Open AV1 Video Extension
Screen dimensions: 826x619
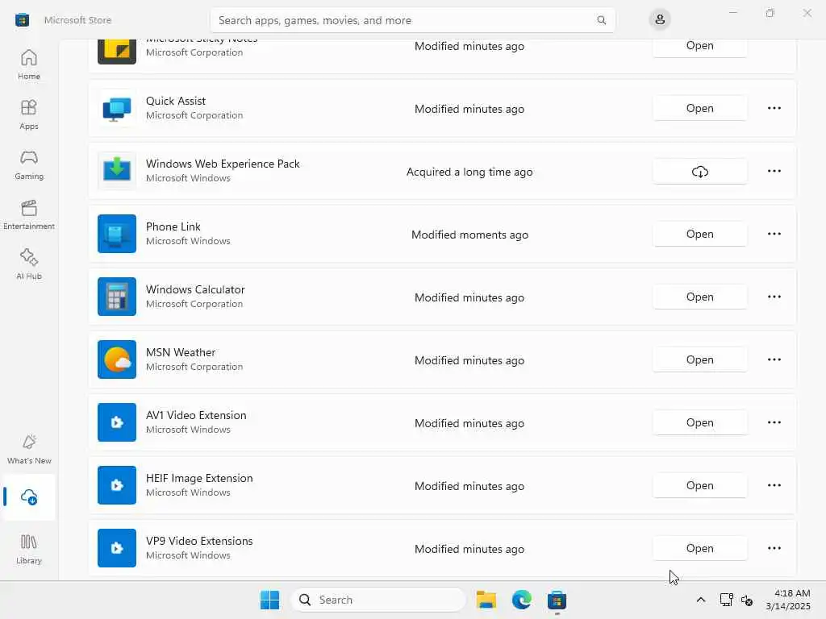pyautogui.click(x=699, y=422)
